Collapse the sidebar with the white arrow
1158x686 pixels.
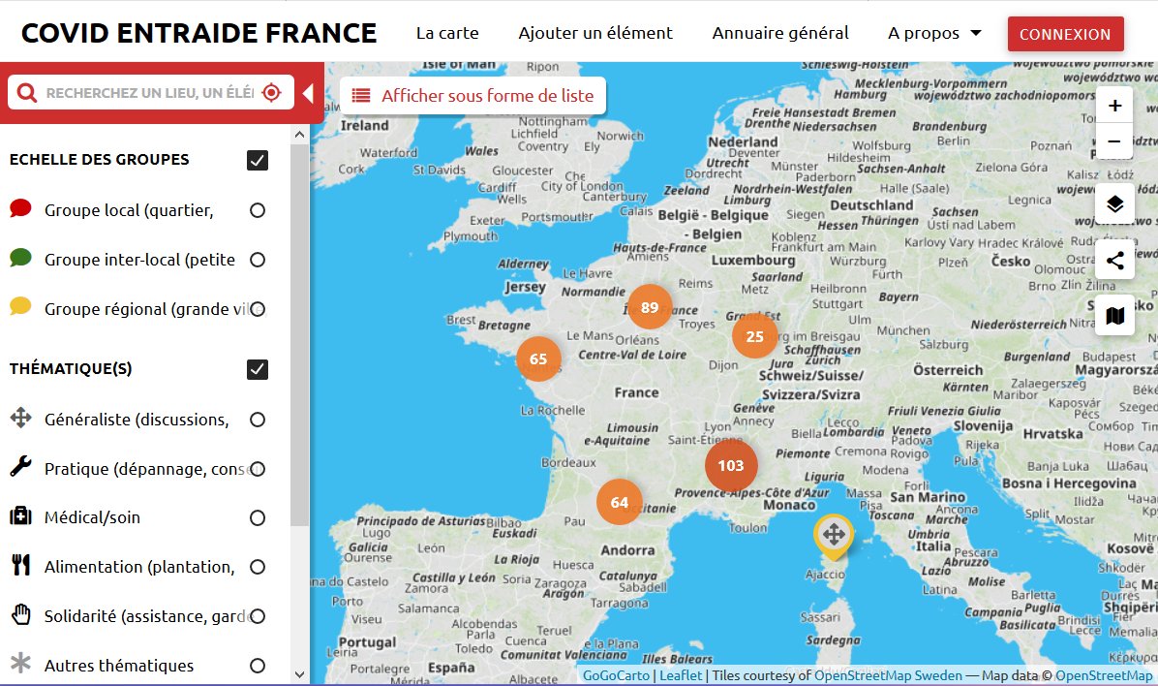(x=308, y=93)
